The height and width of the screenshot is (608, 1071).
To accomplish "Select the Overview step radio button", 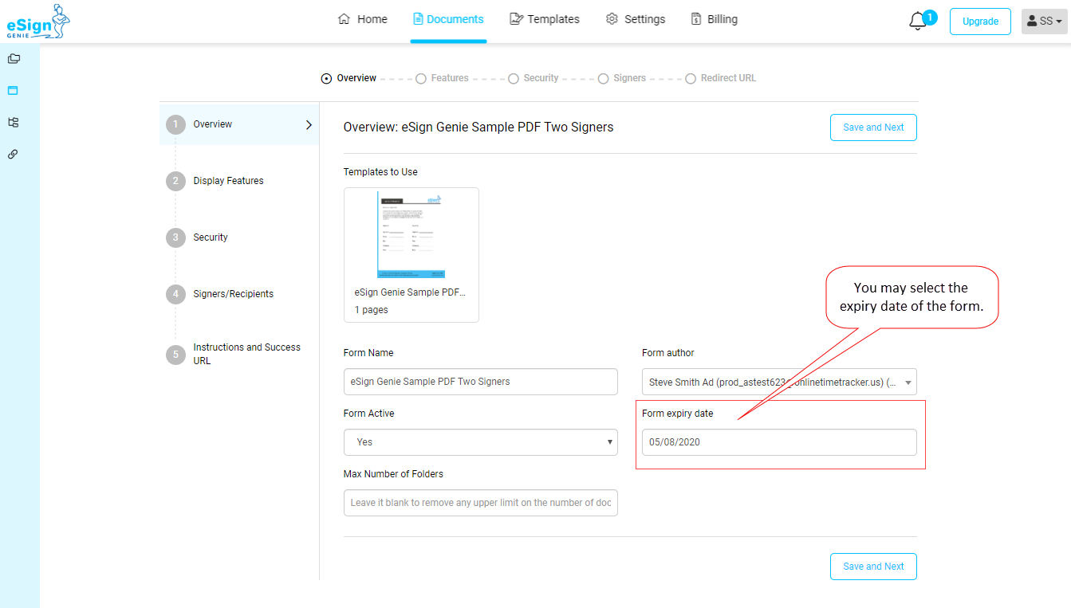I will [326, 78].
